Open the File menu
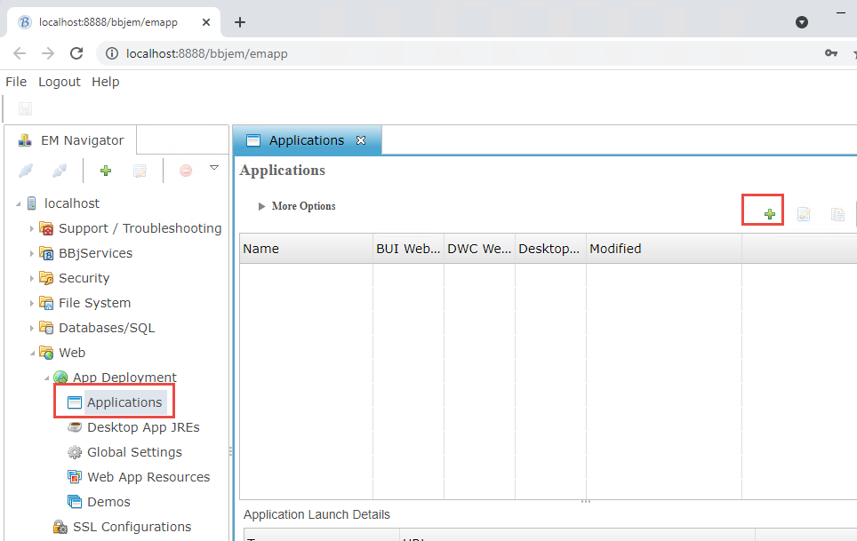 (16, 82)
